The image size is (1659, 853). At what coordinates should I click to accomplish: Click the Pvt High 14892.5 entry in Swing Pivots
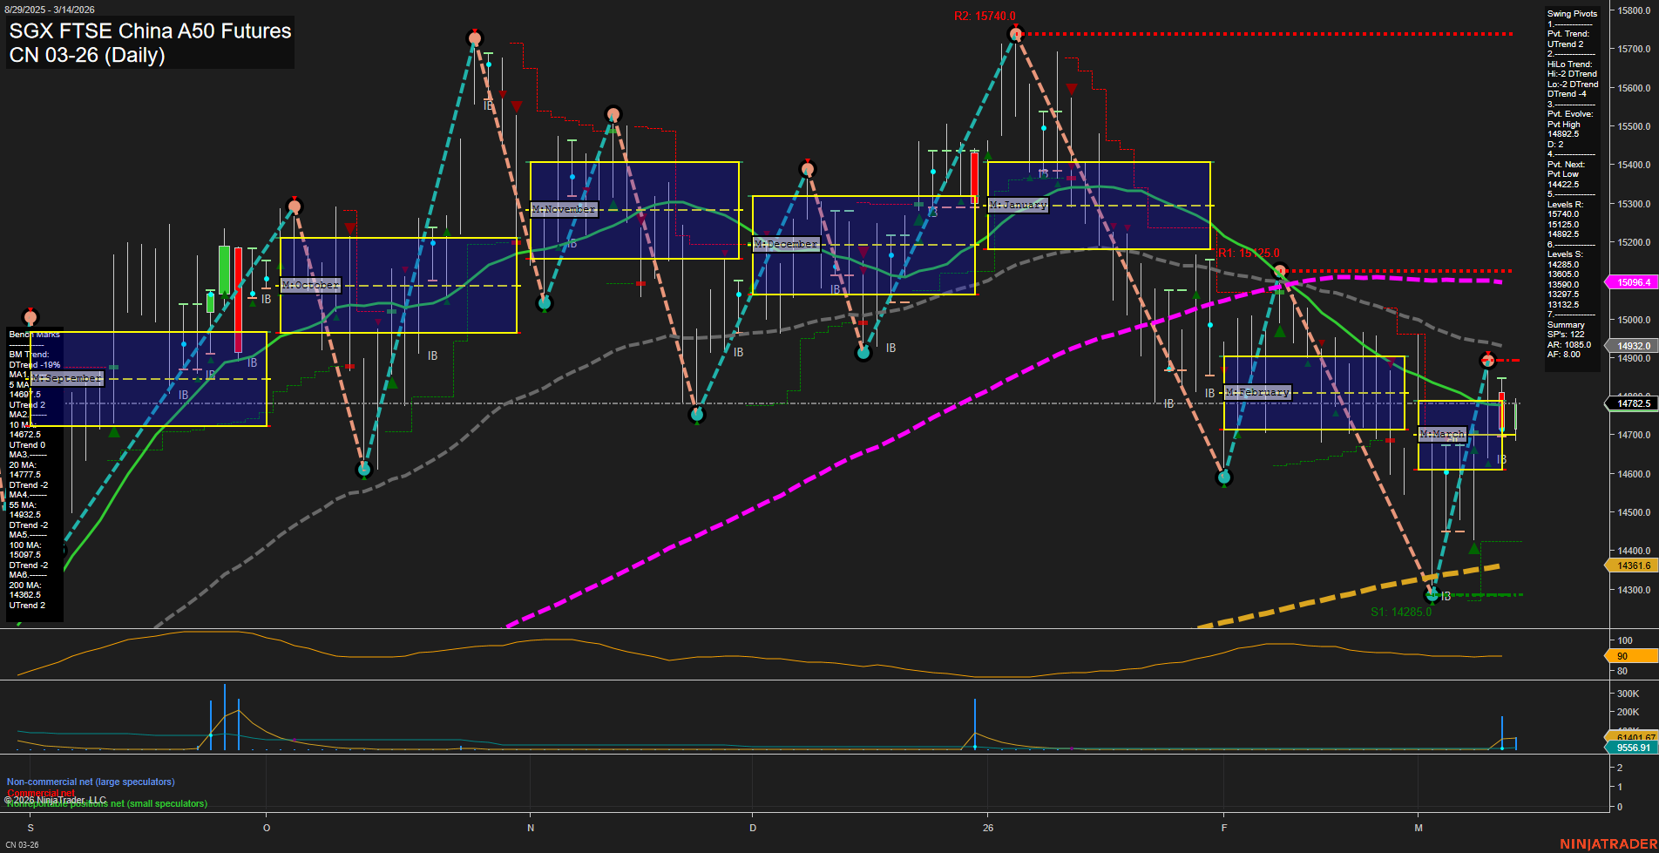[x=1564, y=130]
